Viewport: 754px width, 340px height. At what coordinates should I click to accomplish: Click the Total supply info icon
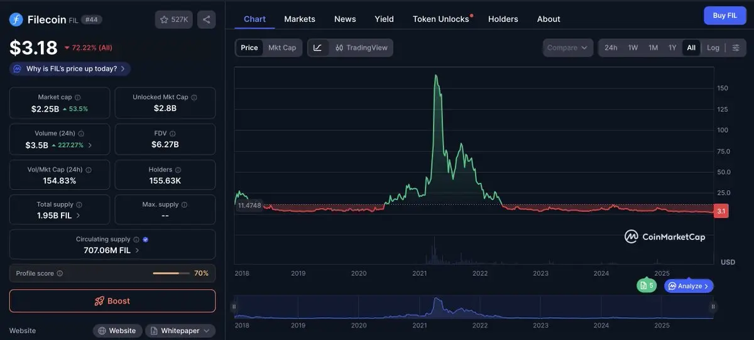[x=79, y=205]
